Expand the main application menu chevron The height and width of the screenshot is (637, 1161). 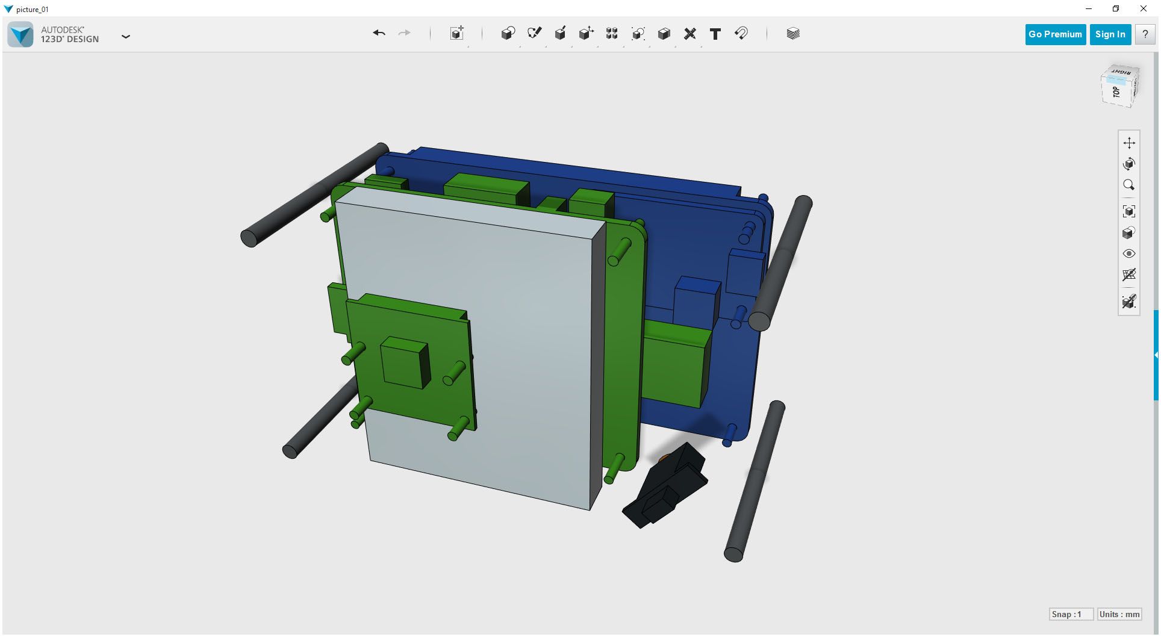pos(126,37)
